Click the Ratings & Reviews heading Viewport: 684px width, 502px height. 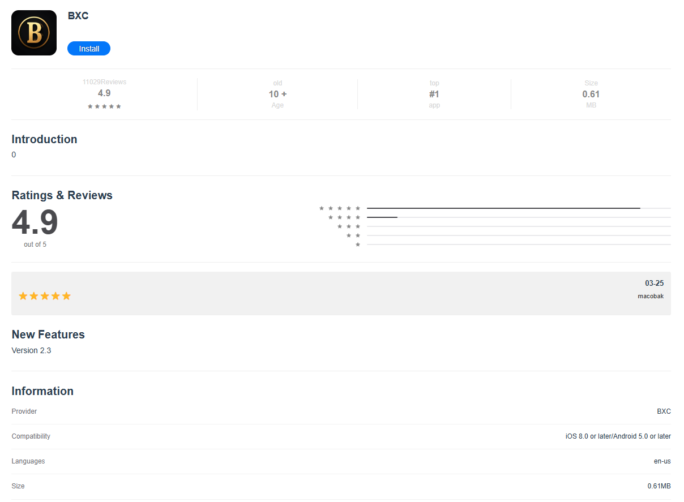62,195
